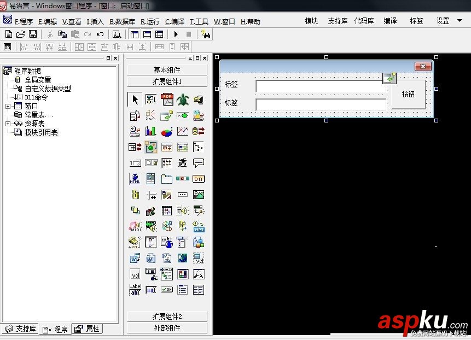Open the B.数据库 menu

pos(122,22)
